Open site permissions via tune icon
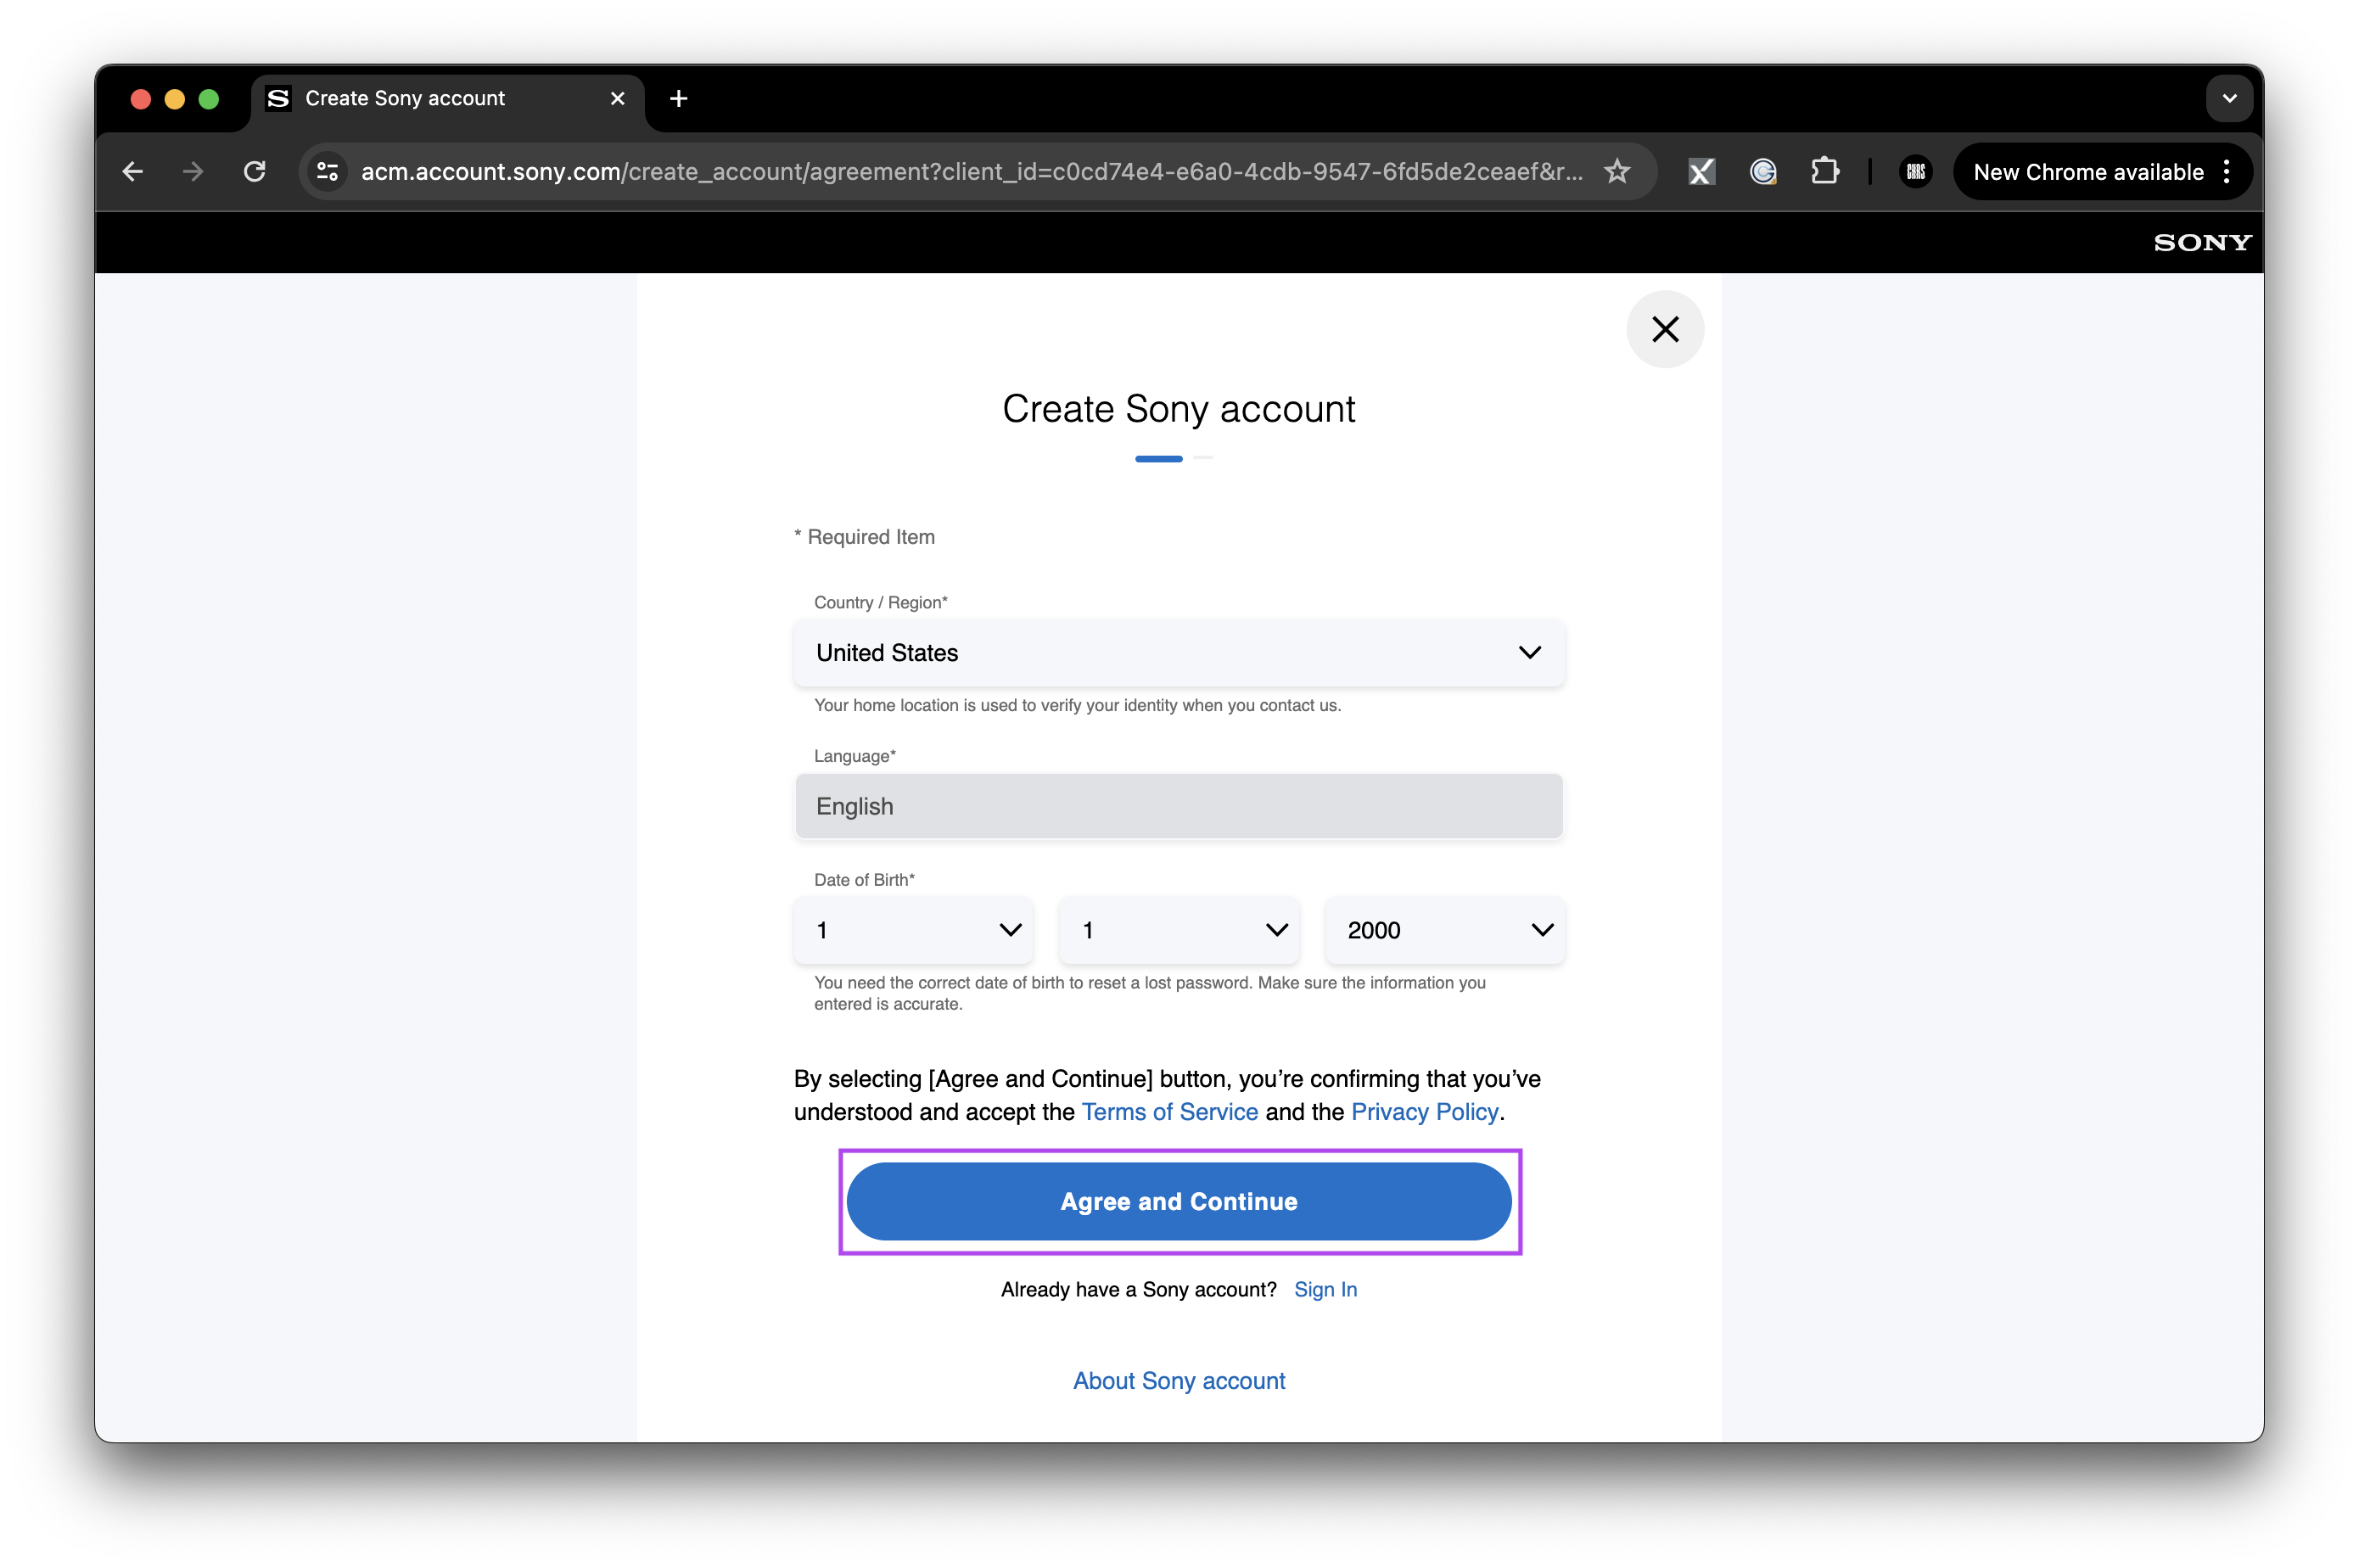The height and width of the screenshot is (1568, 2359). point(327,171)
